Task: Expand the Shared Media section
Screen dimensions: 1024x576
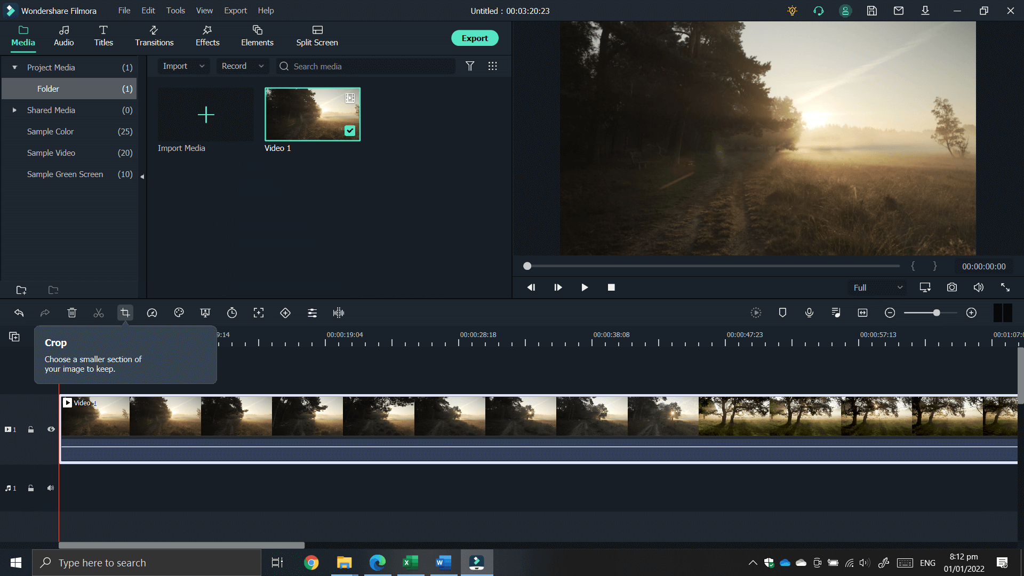Action: pyautogui.click(x=13, y=110)
